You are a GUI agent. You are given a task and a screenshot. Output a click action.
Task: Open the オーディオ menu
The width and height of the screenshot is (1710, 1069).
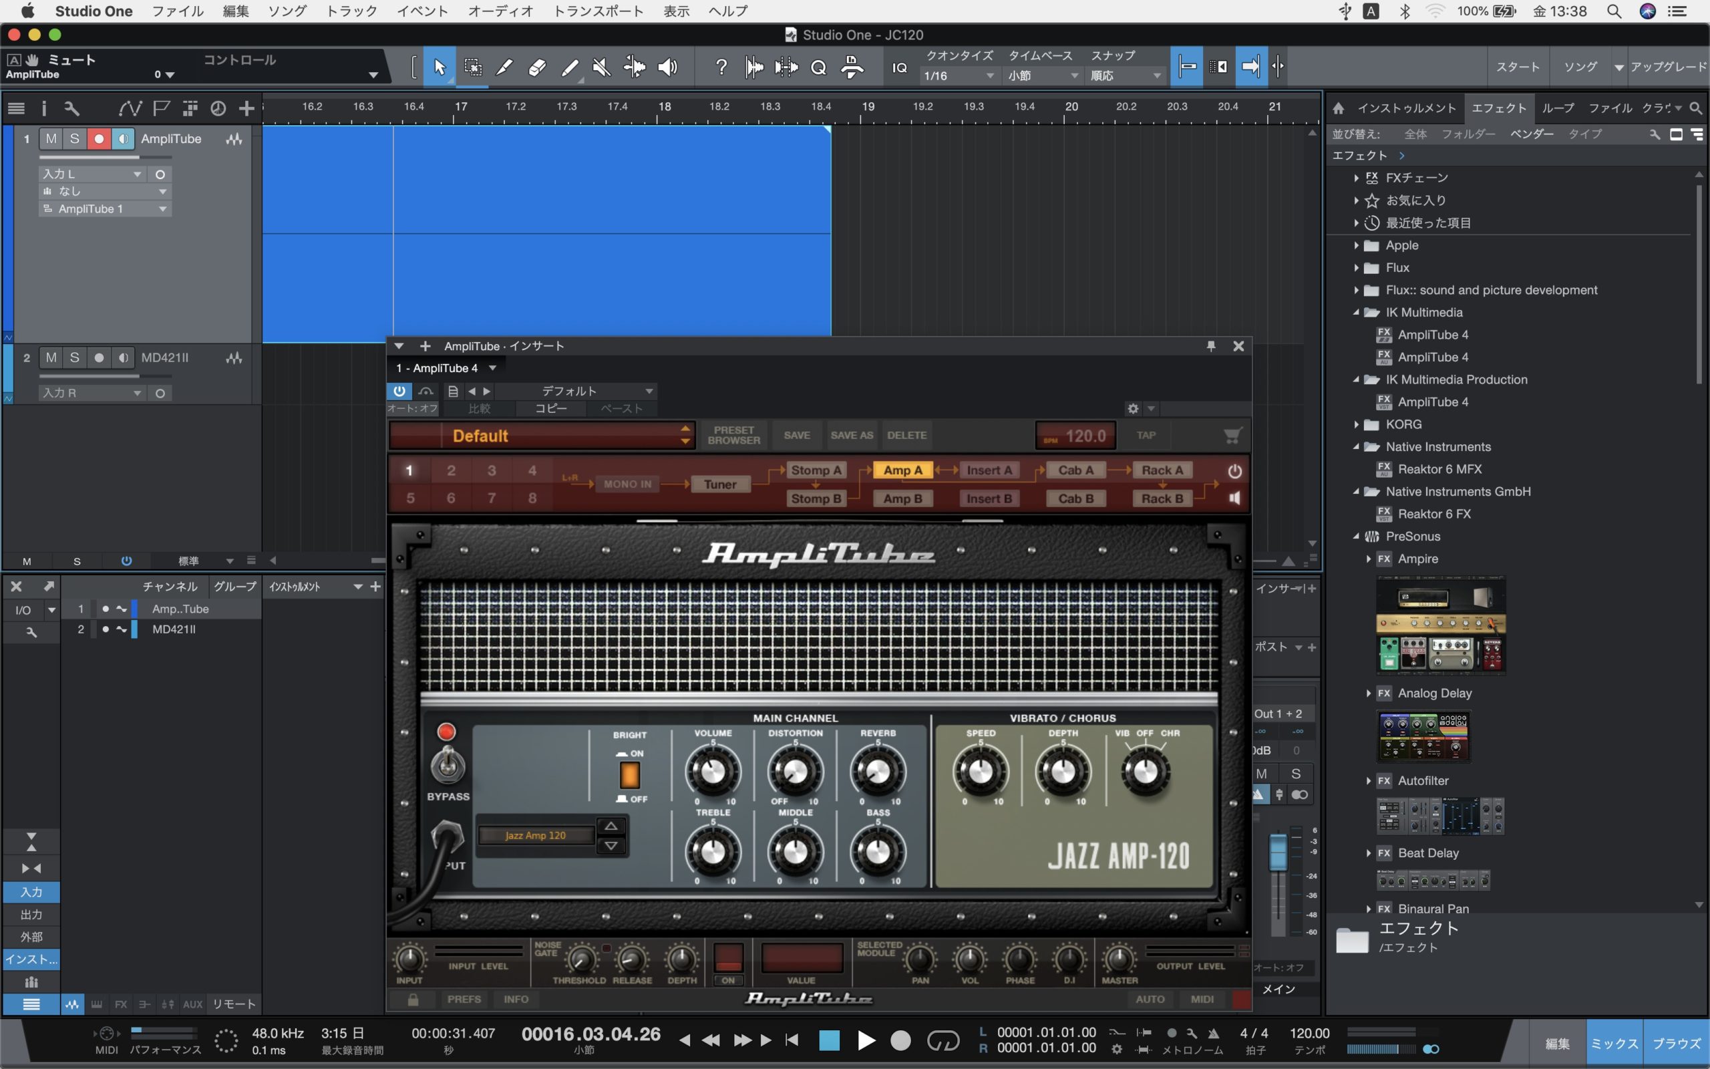(500, 11)
